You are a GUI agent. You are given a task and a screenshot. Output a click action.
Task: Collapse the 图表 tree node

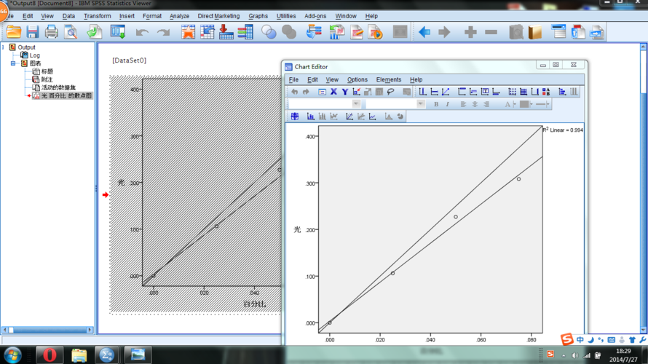(x=13, y=63)
